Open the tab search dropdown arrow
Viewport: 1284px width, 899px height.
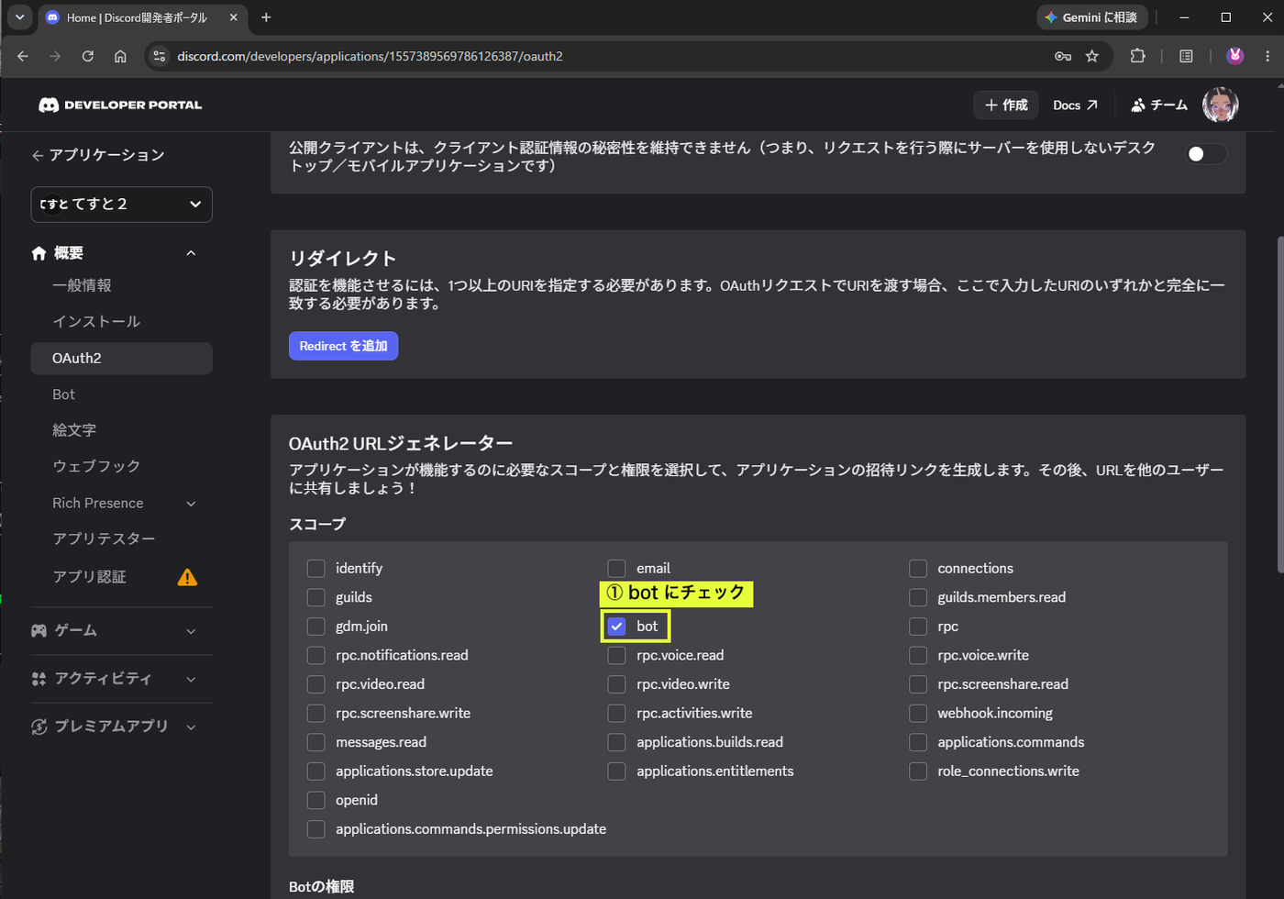tap(19, 17)
